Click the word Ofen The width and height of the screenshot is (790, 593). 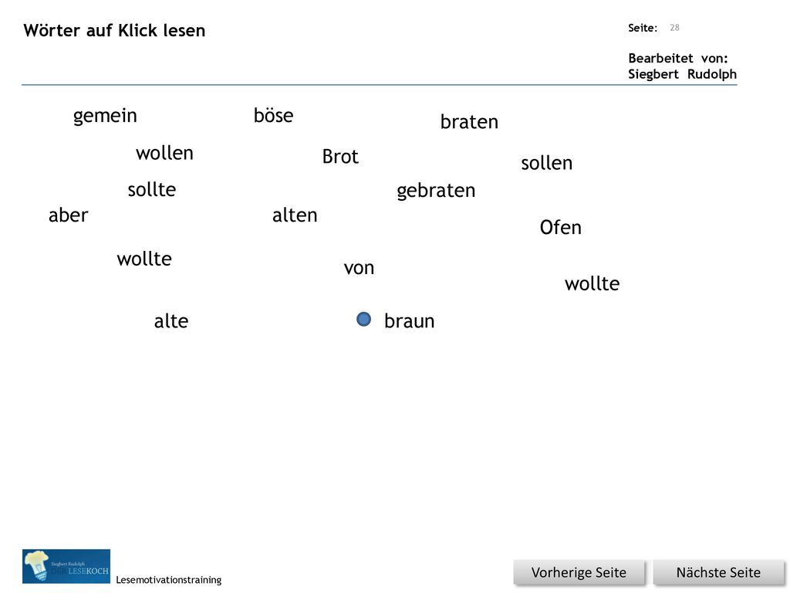pyautogui.click(x=560, y=228)
